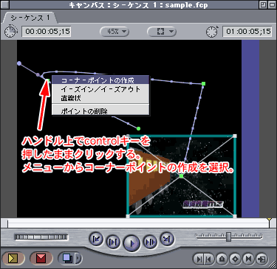This screenshot has width=277, height=269.
Task: Click the clip's bottom-right corner handle
Action: coord(235,217)
